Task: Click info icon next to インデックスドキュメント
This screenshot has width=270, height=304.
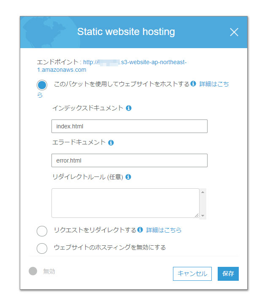Action: pos(129,108)
